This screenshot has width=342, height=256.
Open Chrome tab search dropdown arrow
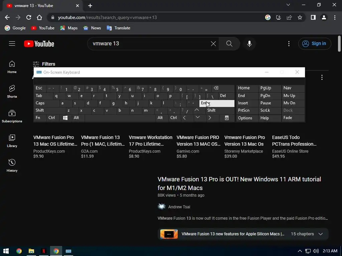(x=288, y=5)
